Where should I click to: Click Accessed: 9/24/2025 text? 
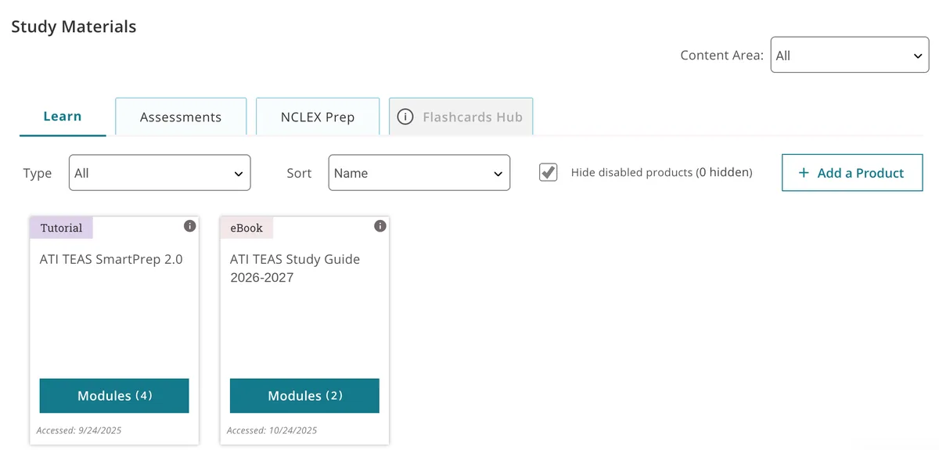click(79, 430)
